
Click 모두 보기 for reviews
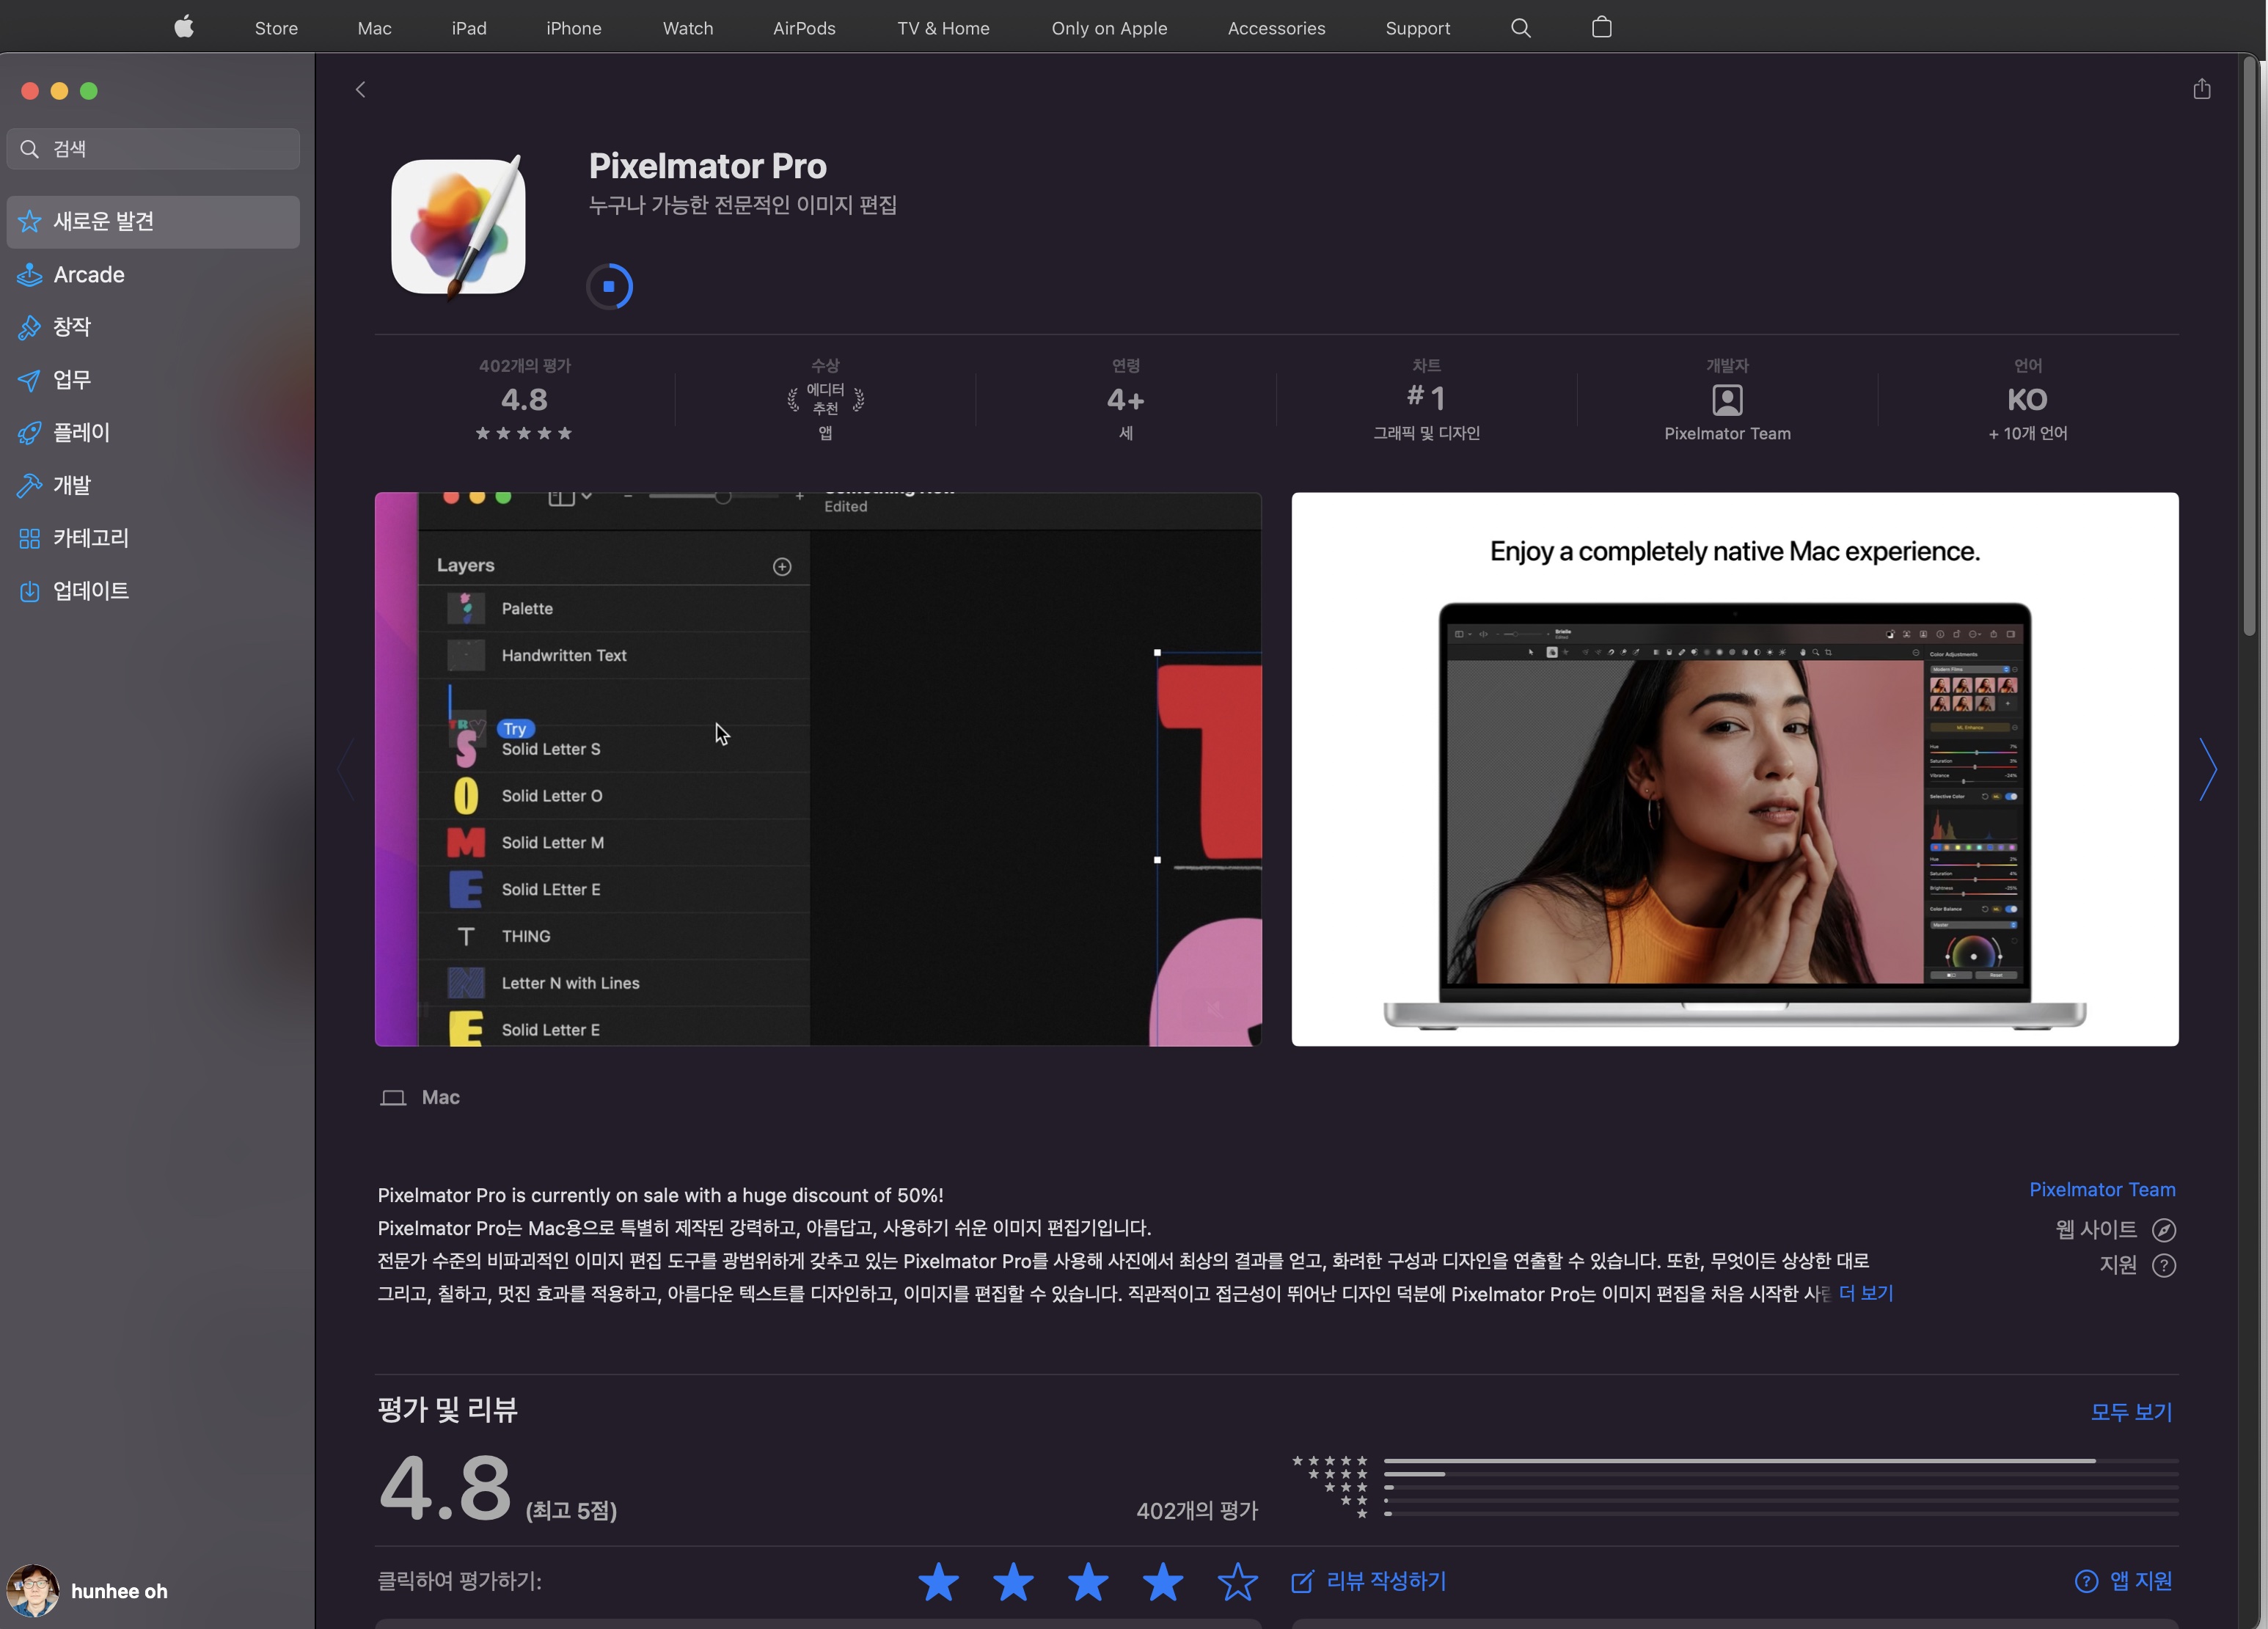[2131, 1412]
